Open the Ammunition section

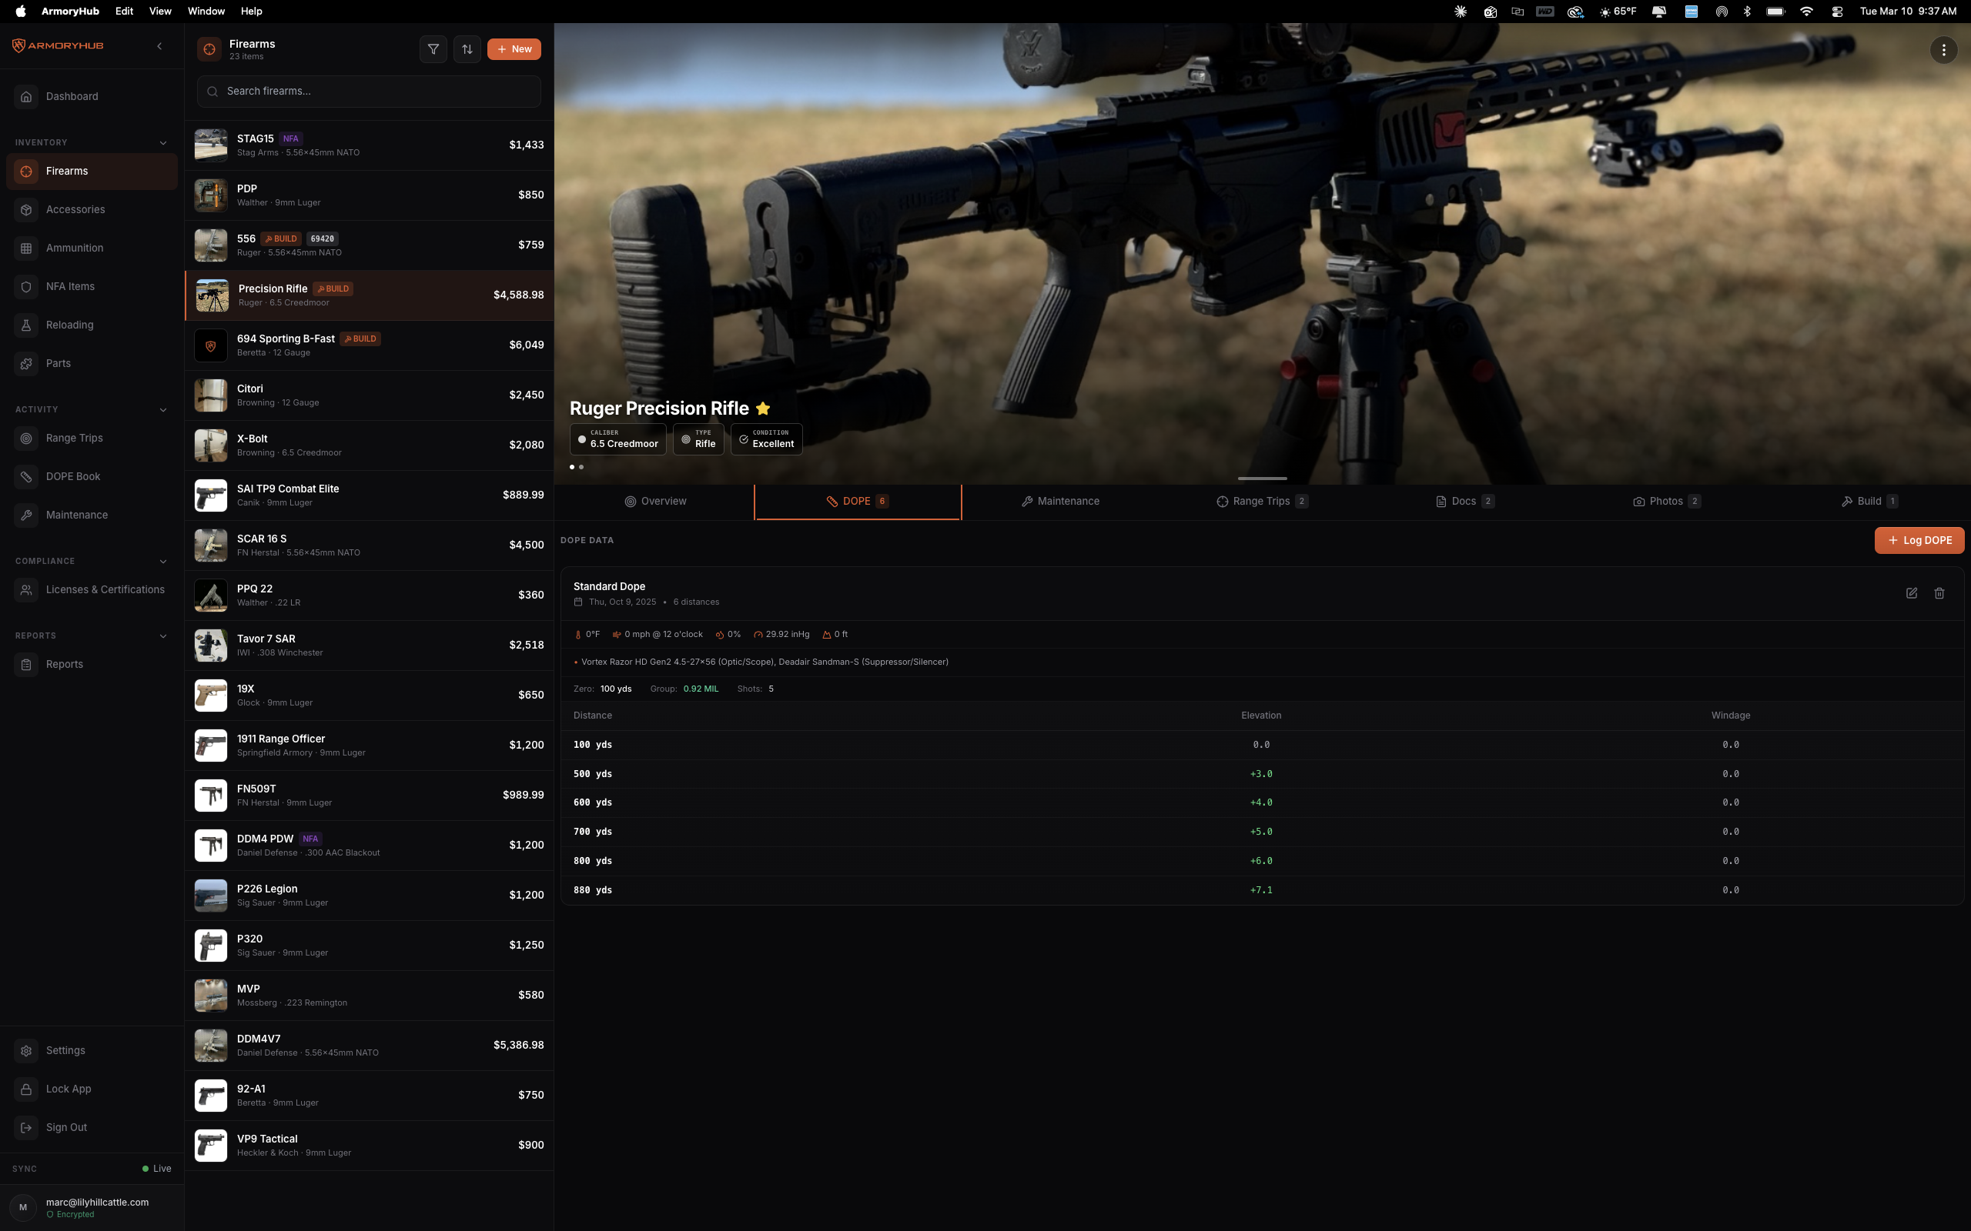click(74, 248)
